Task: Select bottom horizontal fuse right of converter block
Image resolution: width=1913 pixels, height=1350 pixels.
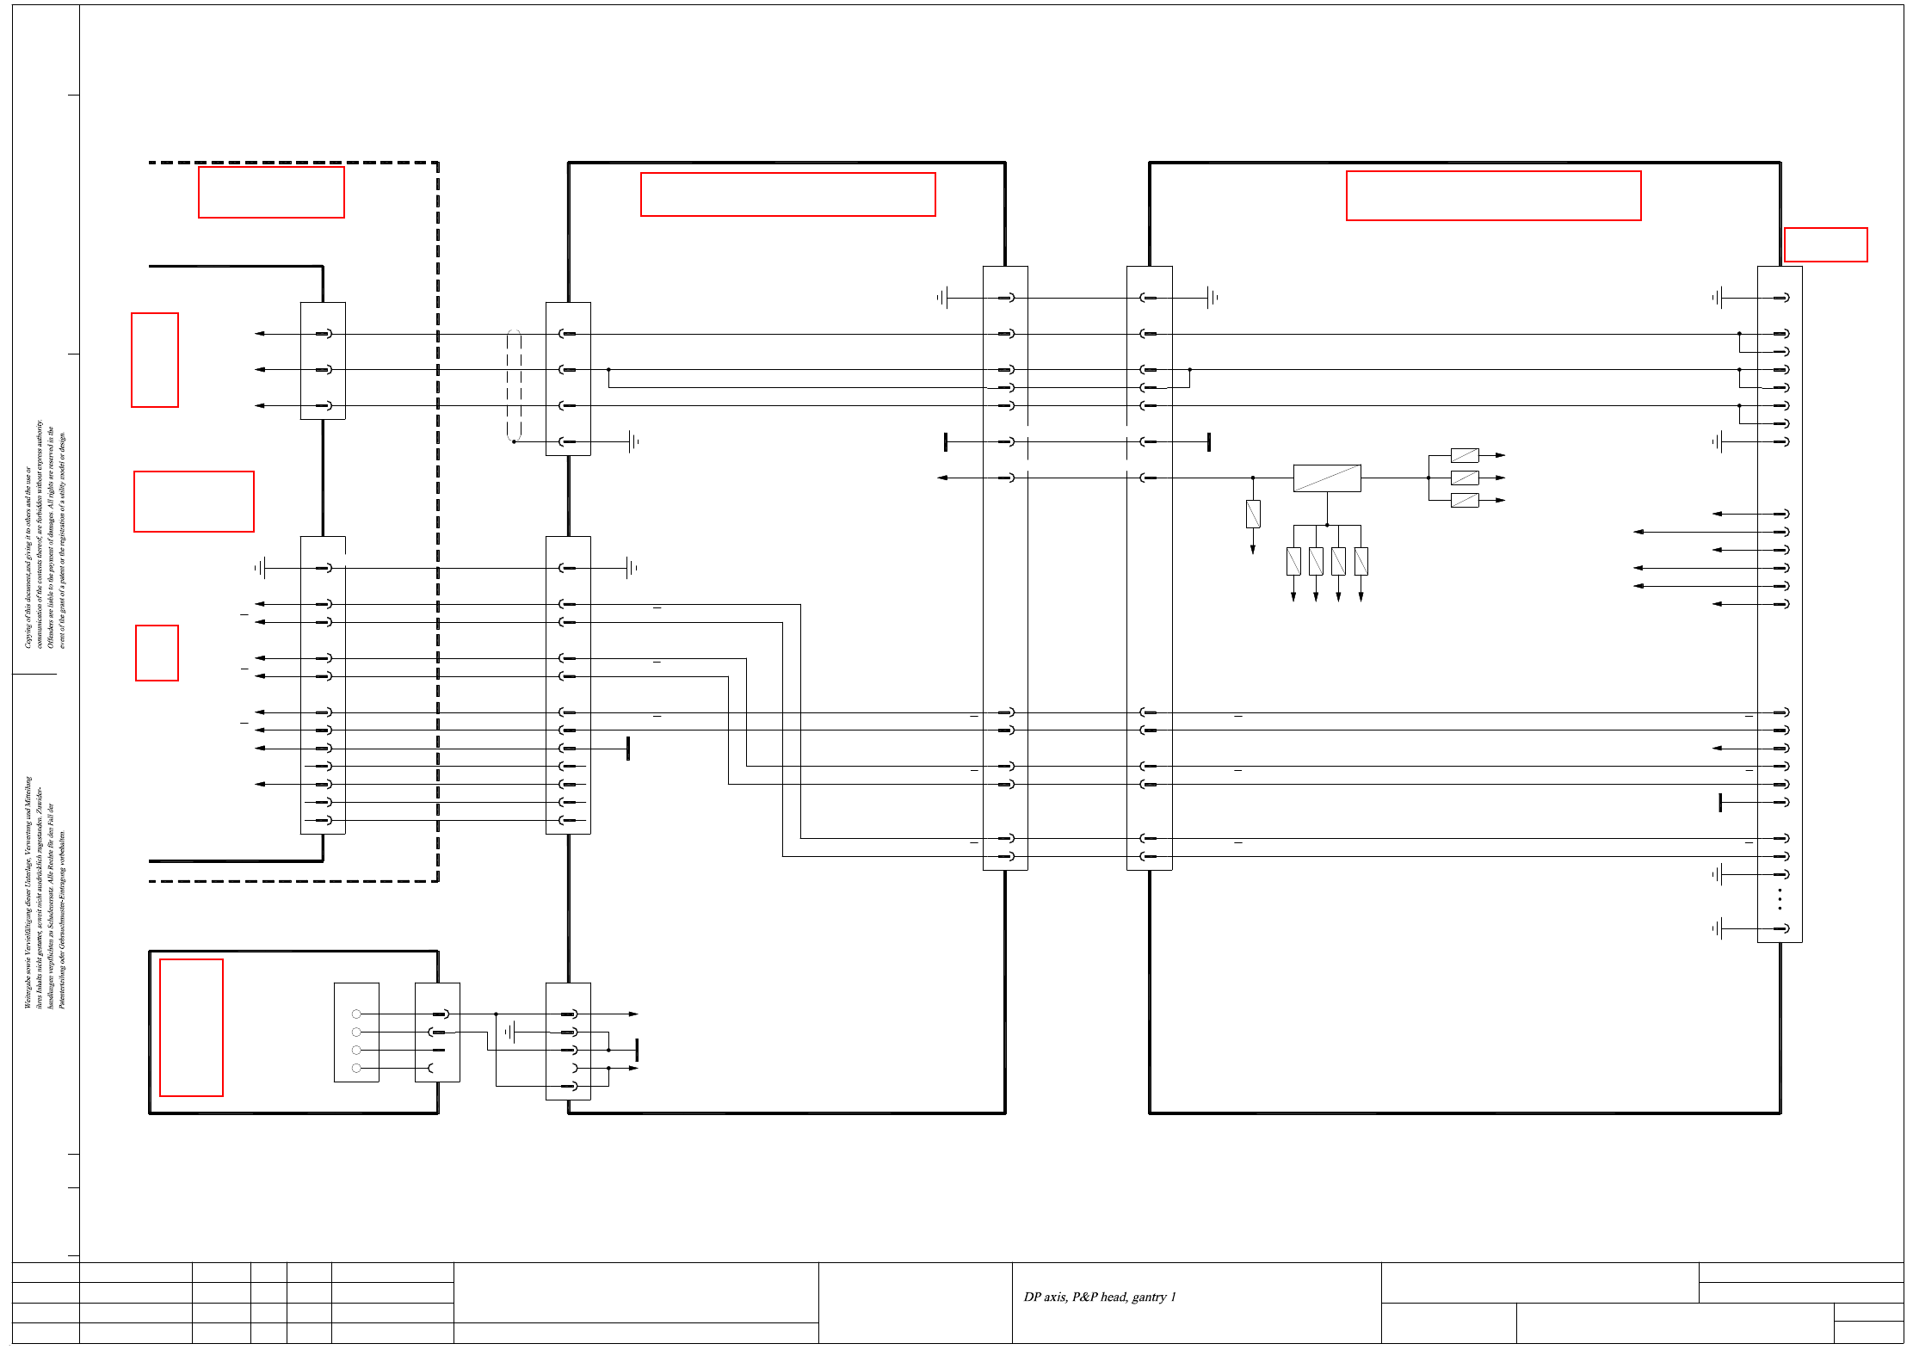Action: pos(1465,500)
